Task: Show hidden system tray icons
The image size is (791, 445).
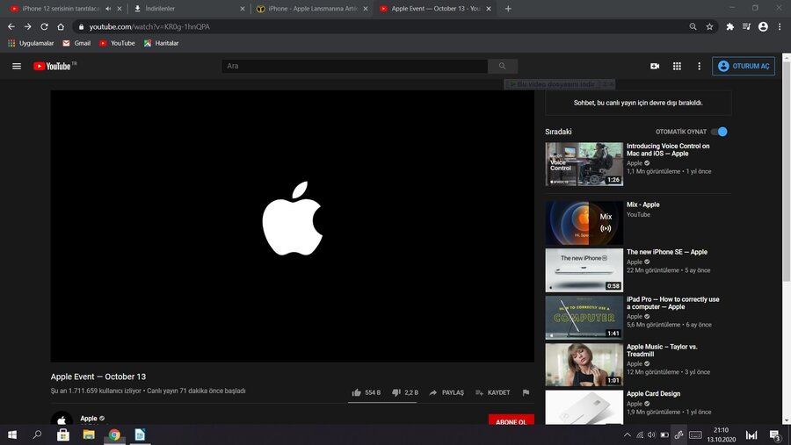Action: (x=627, y=435)
